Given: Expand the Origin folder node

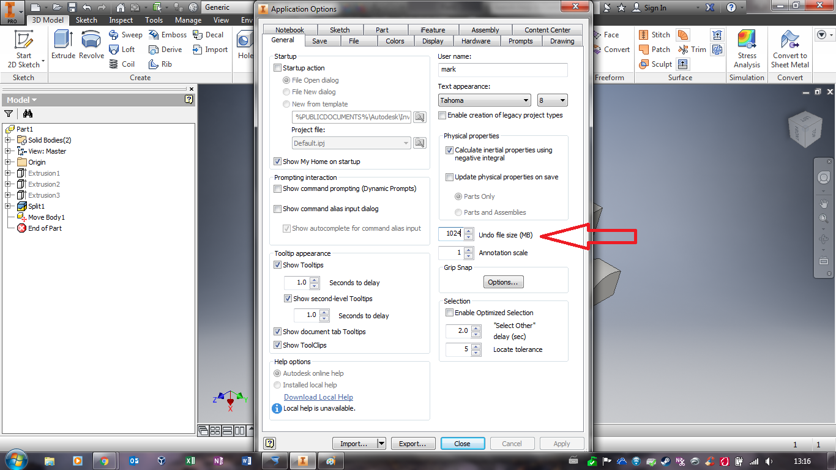Looking at the screenshot, I should click(x=8, y=162).
